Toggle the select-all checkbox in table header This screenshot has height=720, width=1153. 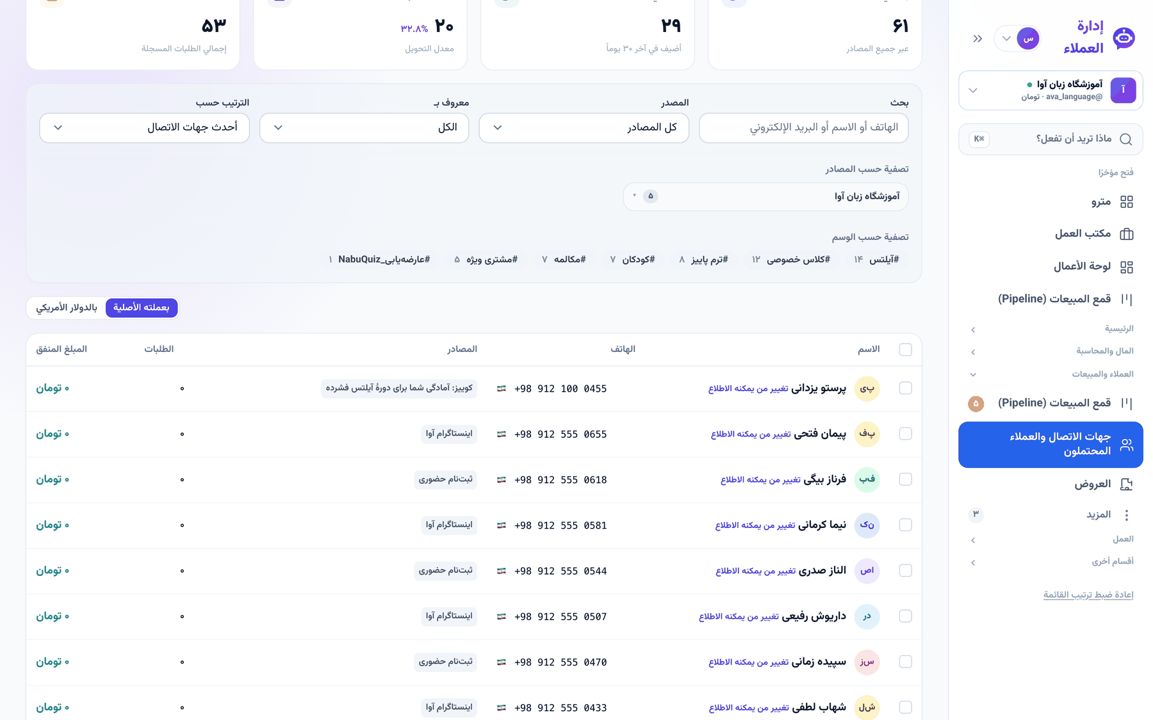pos(905,349)
